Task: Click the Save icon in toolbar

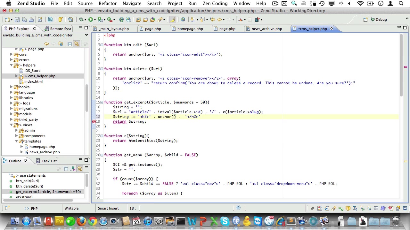Action: (17, 20)
